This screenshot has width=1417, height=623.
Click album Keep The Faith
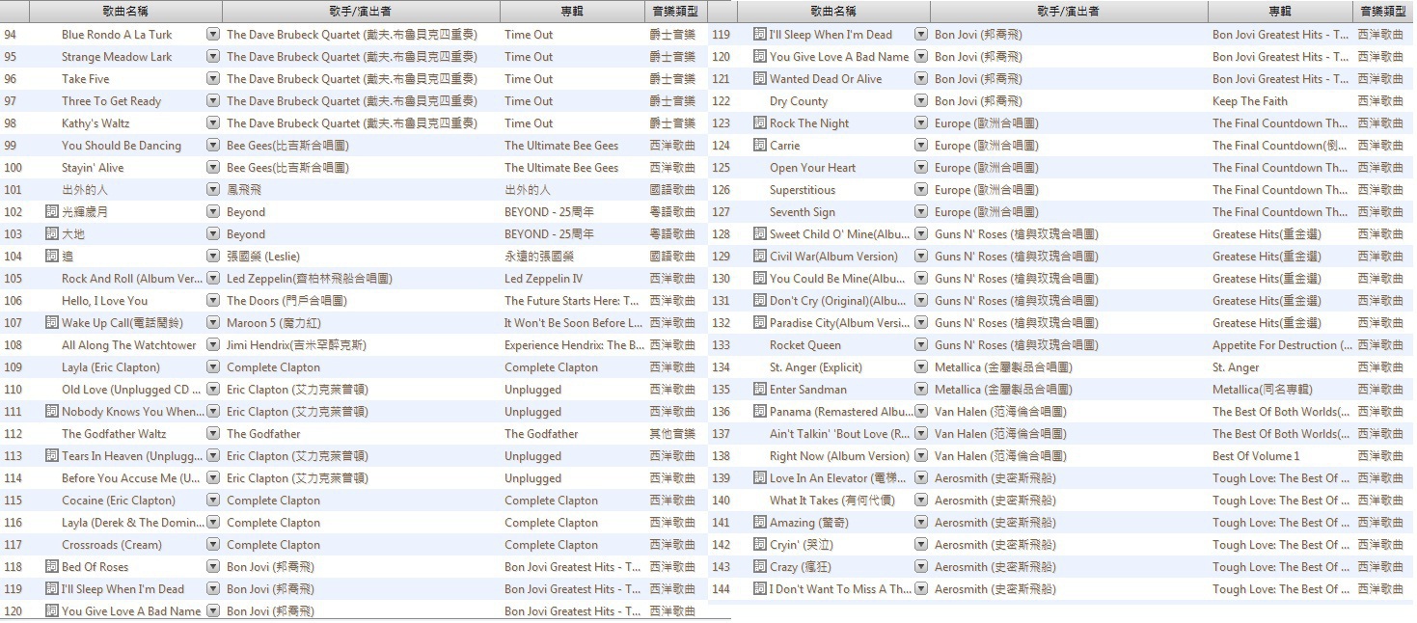click(x=1250, y=100)
